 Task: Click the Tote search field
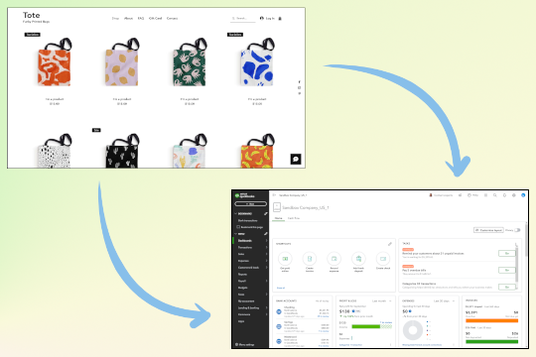tap(243, 19)
